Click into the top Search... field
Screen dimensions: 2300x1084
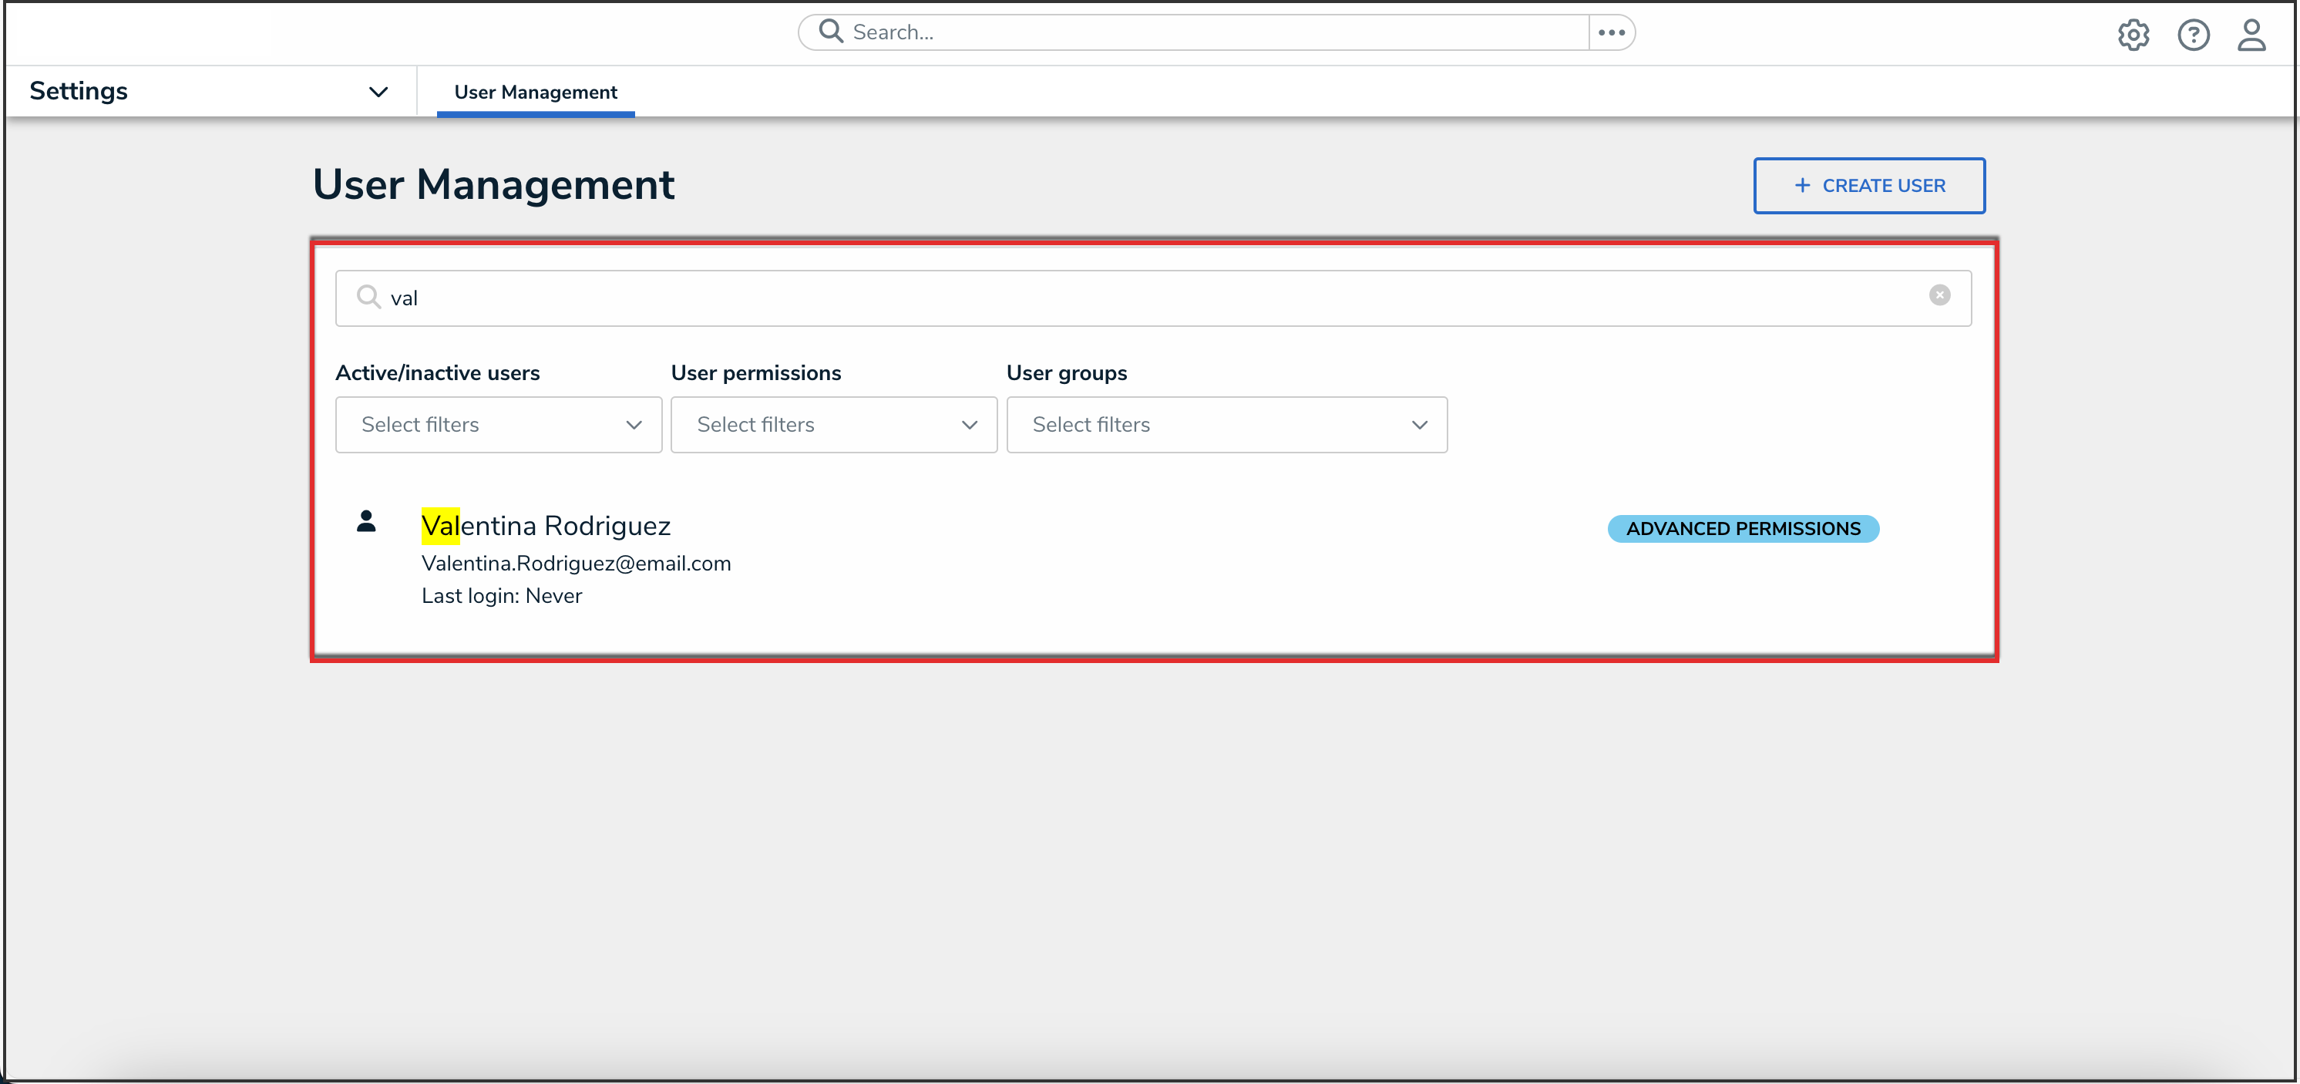point(1205,32)
